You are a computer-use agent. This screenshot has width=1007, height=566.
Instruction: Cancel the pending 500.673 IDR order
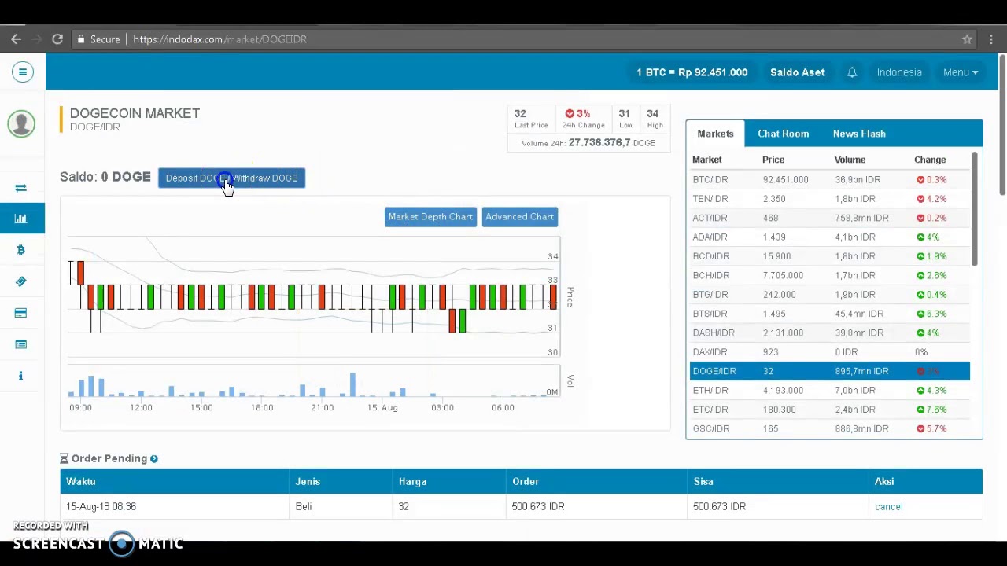coord(888,507)
